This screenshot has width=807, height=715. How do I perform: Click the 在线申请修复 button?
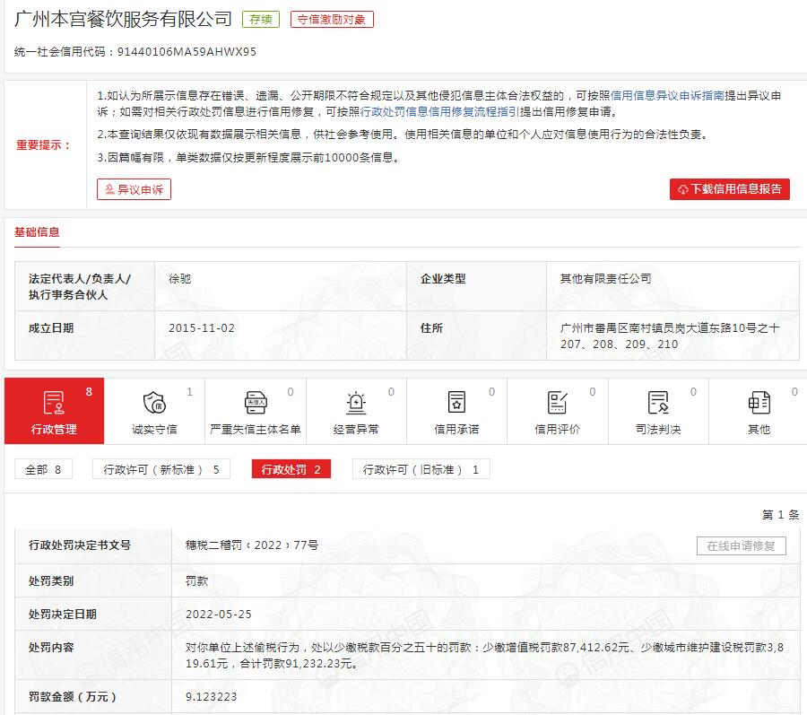(x=742, y=546)
